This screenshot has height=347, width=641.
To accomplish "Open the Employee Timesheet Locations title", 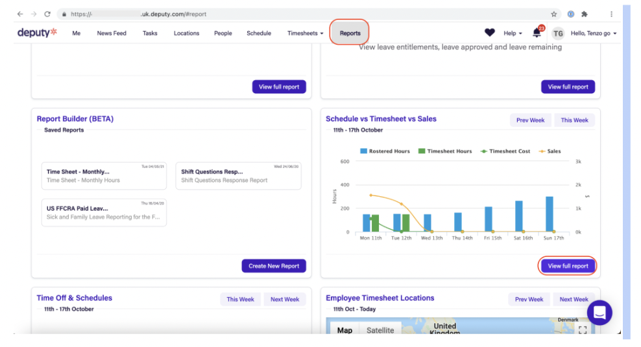I will click(x=380, y=298).
